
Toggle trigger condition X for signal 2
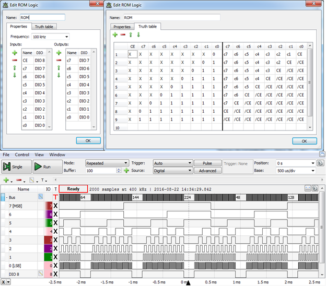55,248
